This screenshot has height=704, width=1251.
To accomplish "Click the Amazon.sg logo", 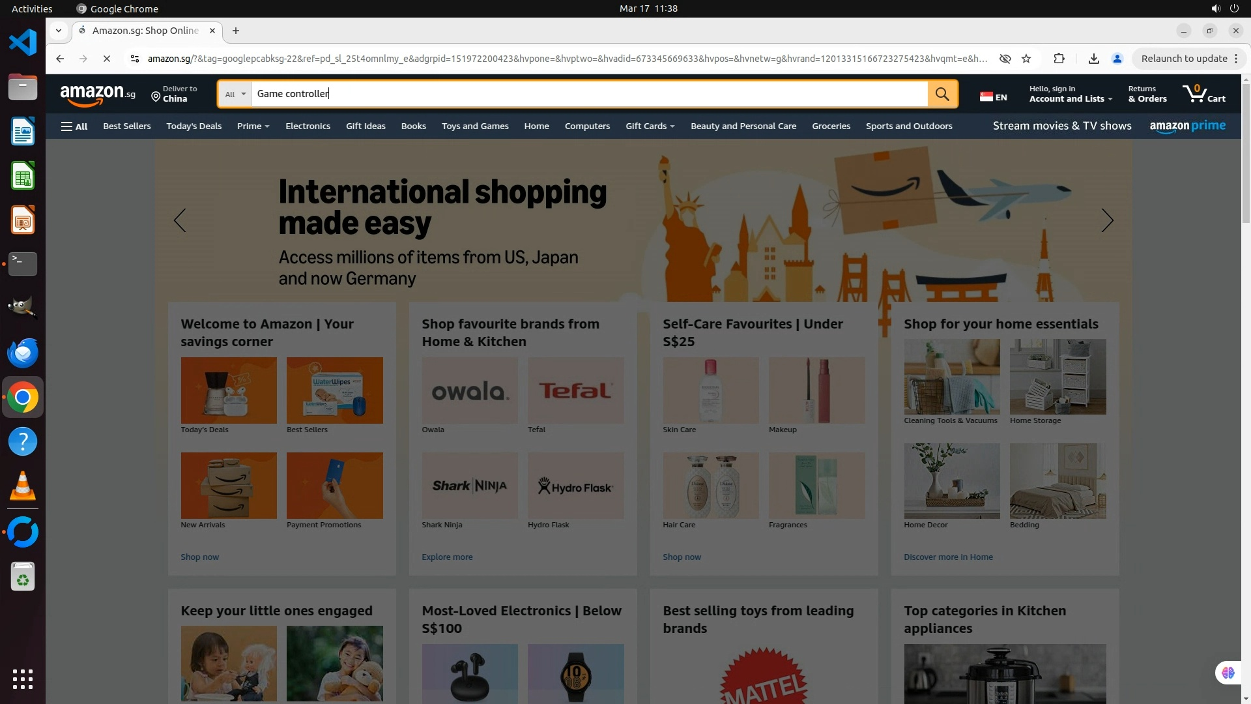I will tap(97, 95).
